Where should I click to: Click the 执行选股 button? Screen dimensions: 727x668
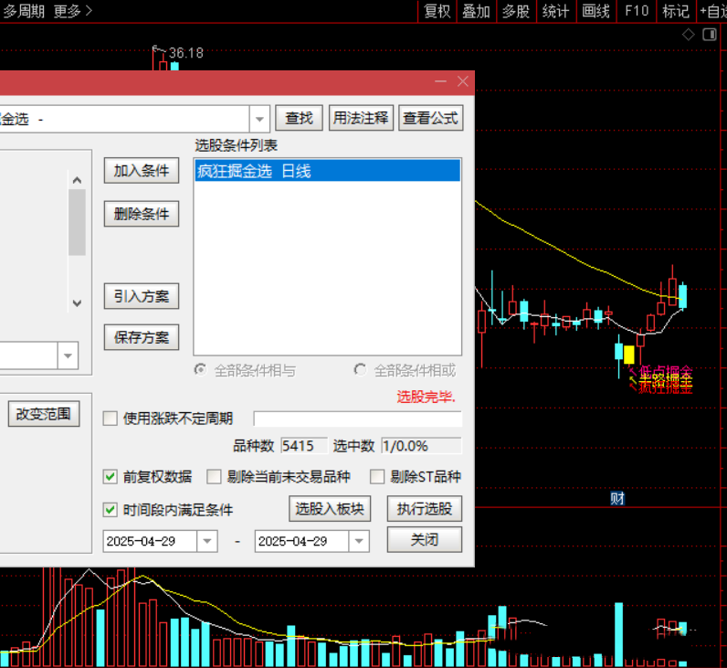coord(424,509)
